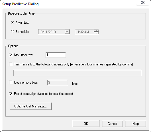Toggle Reset campaign statistics checkbox

11,94
